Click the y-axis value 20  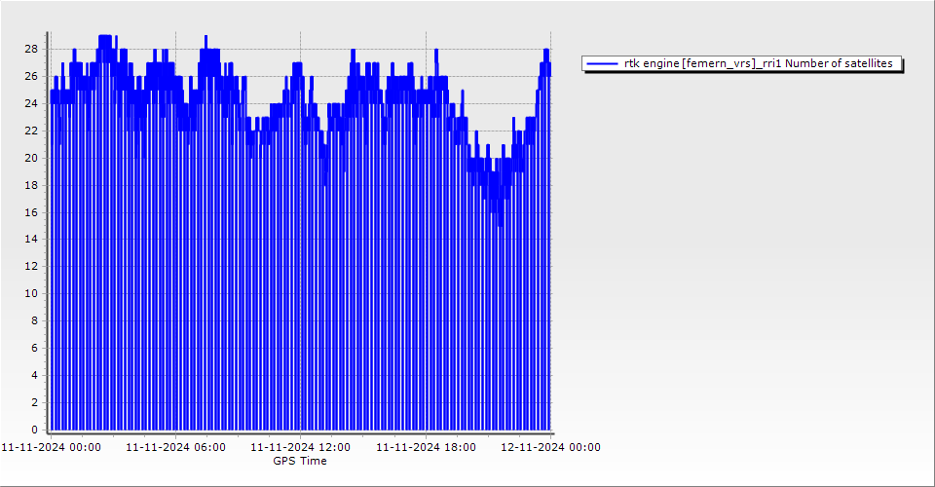[31, 158]
